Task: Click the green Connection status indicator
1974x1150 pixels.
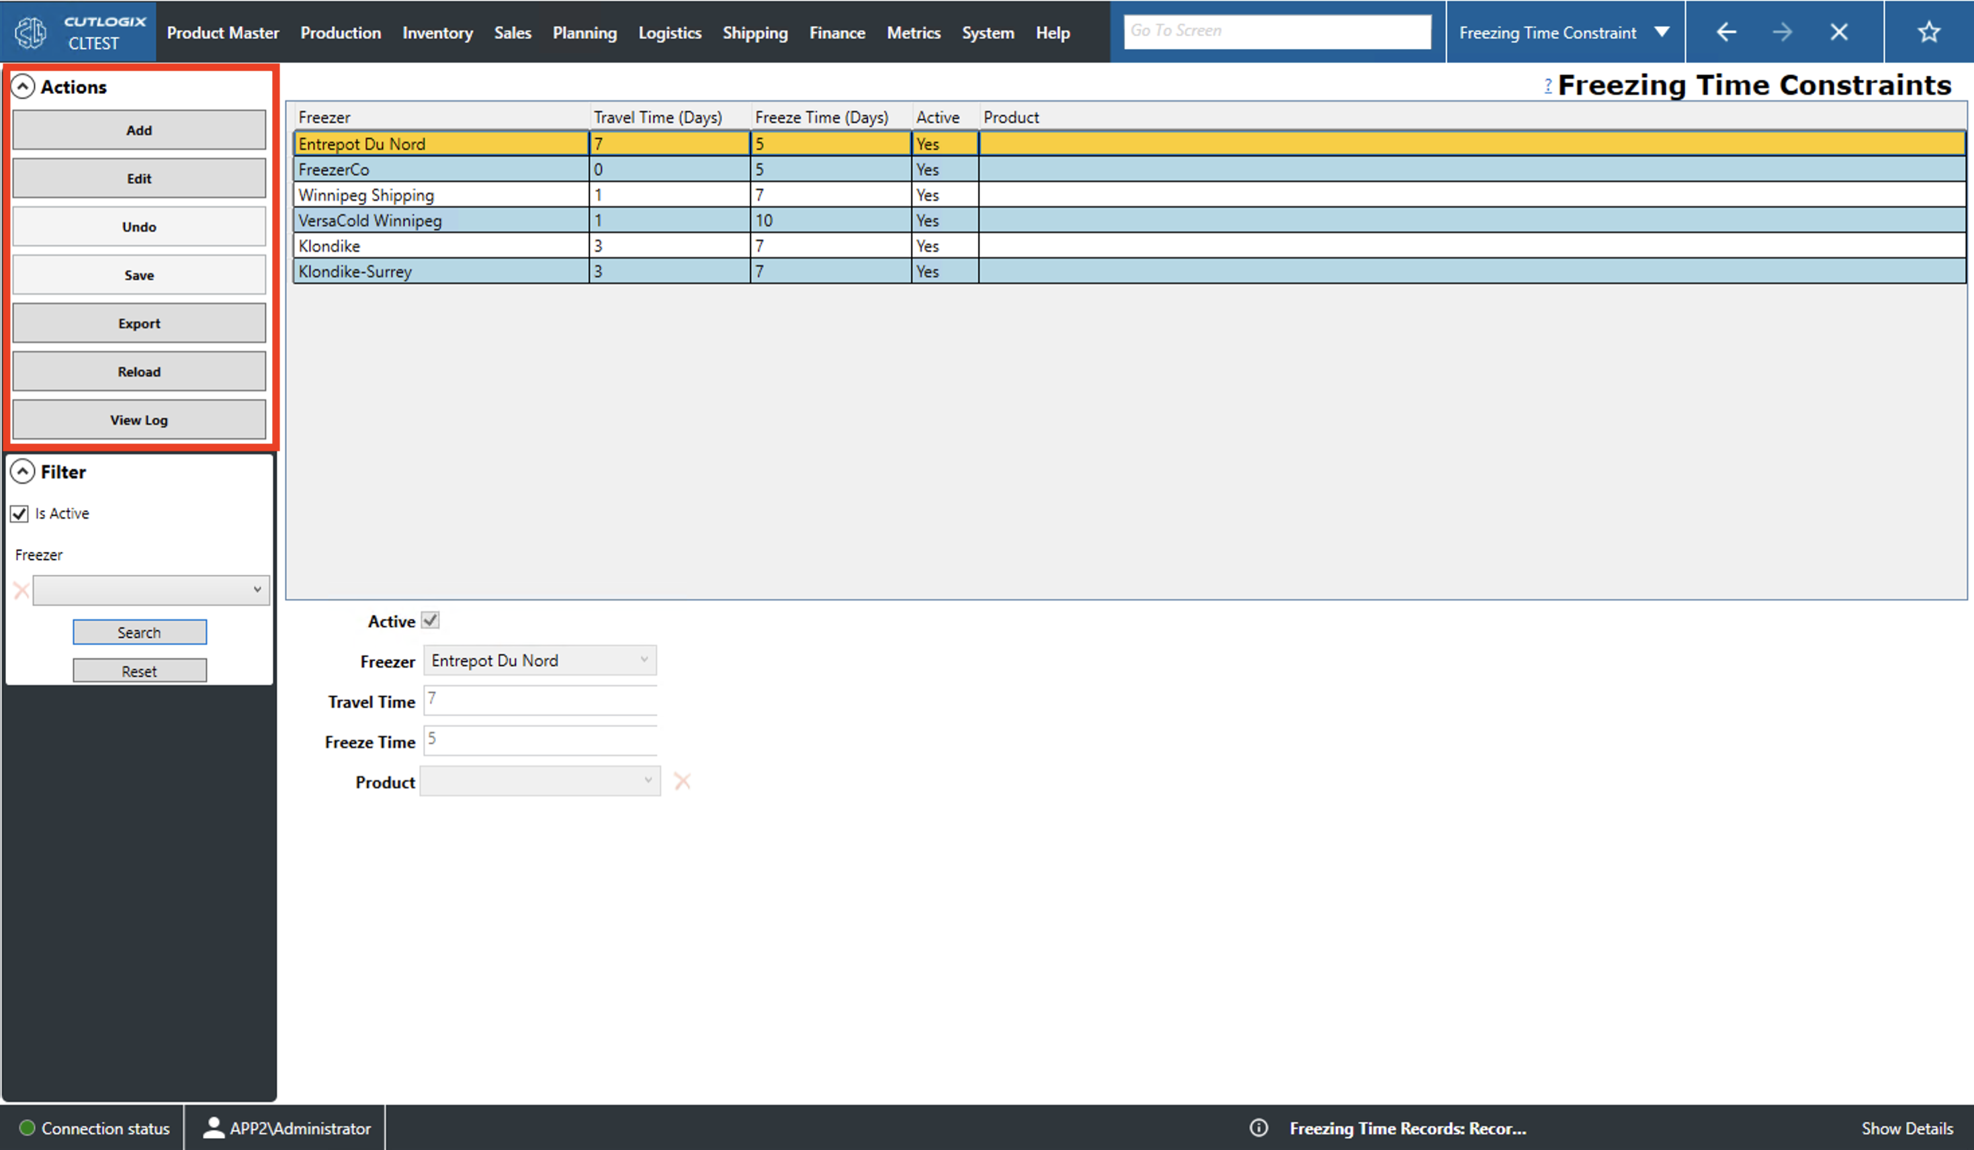Action: 28,1128
